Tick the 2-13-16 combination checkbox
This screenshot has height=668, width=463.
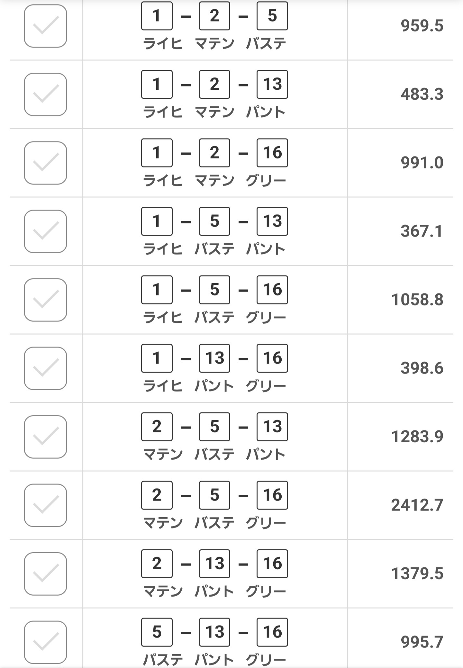(x=45, y=574)
